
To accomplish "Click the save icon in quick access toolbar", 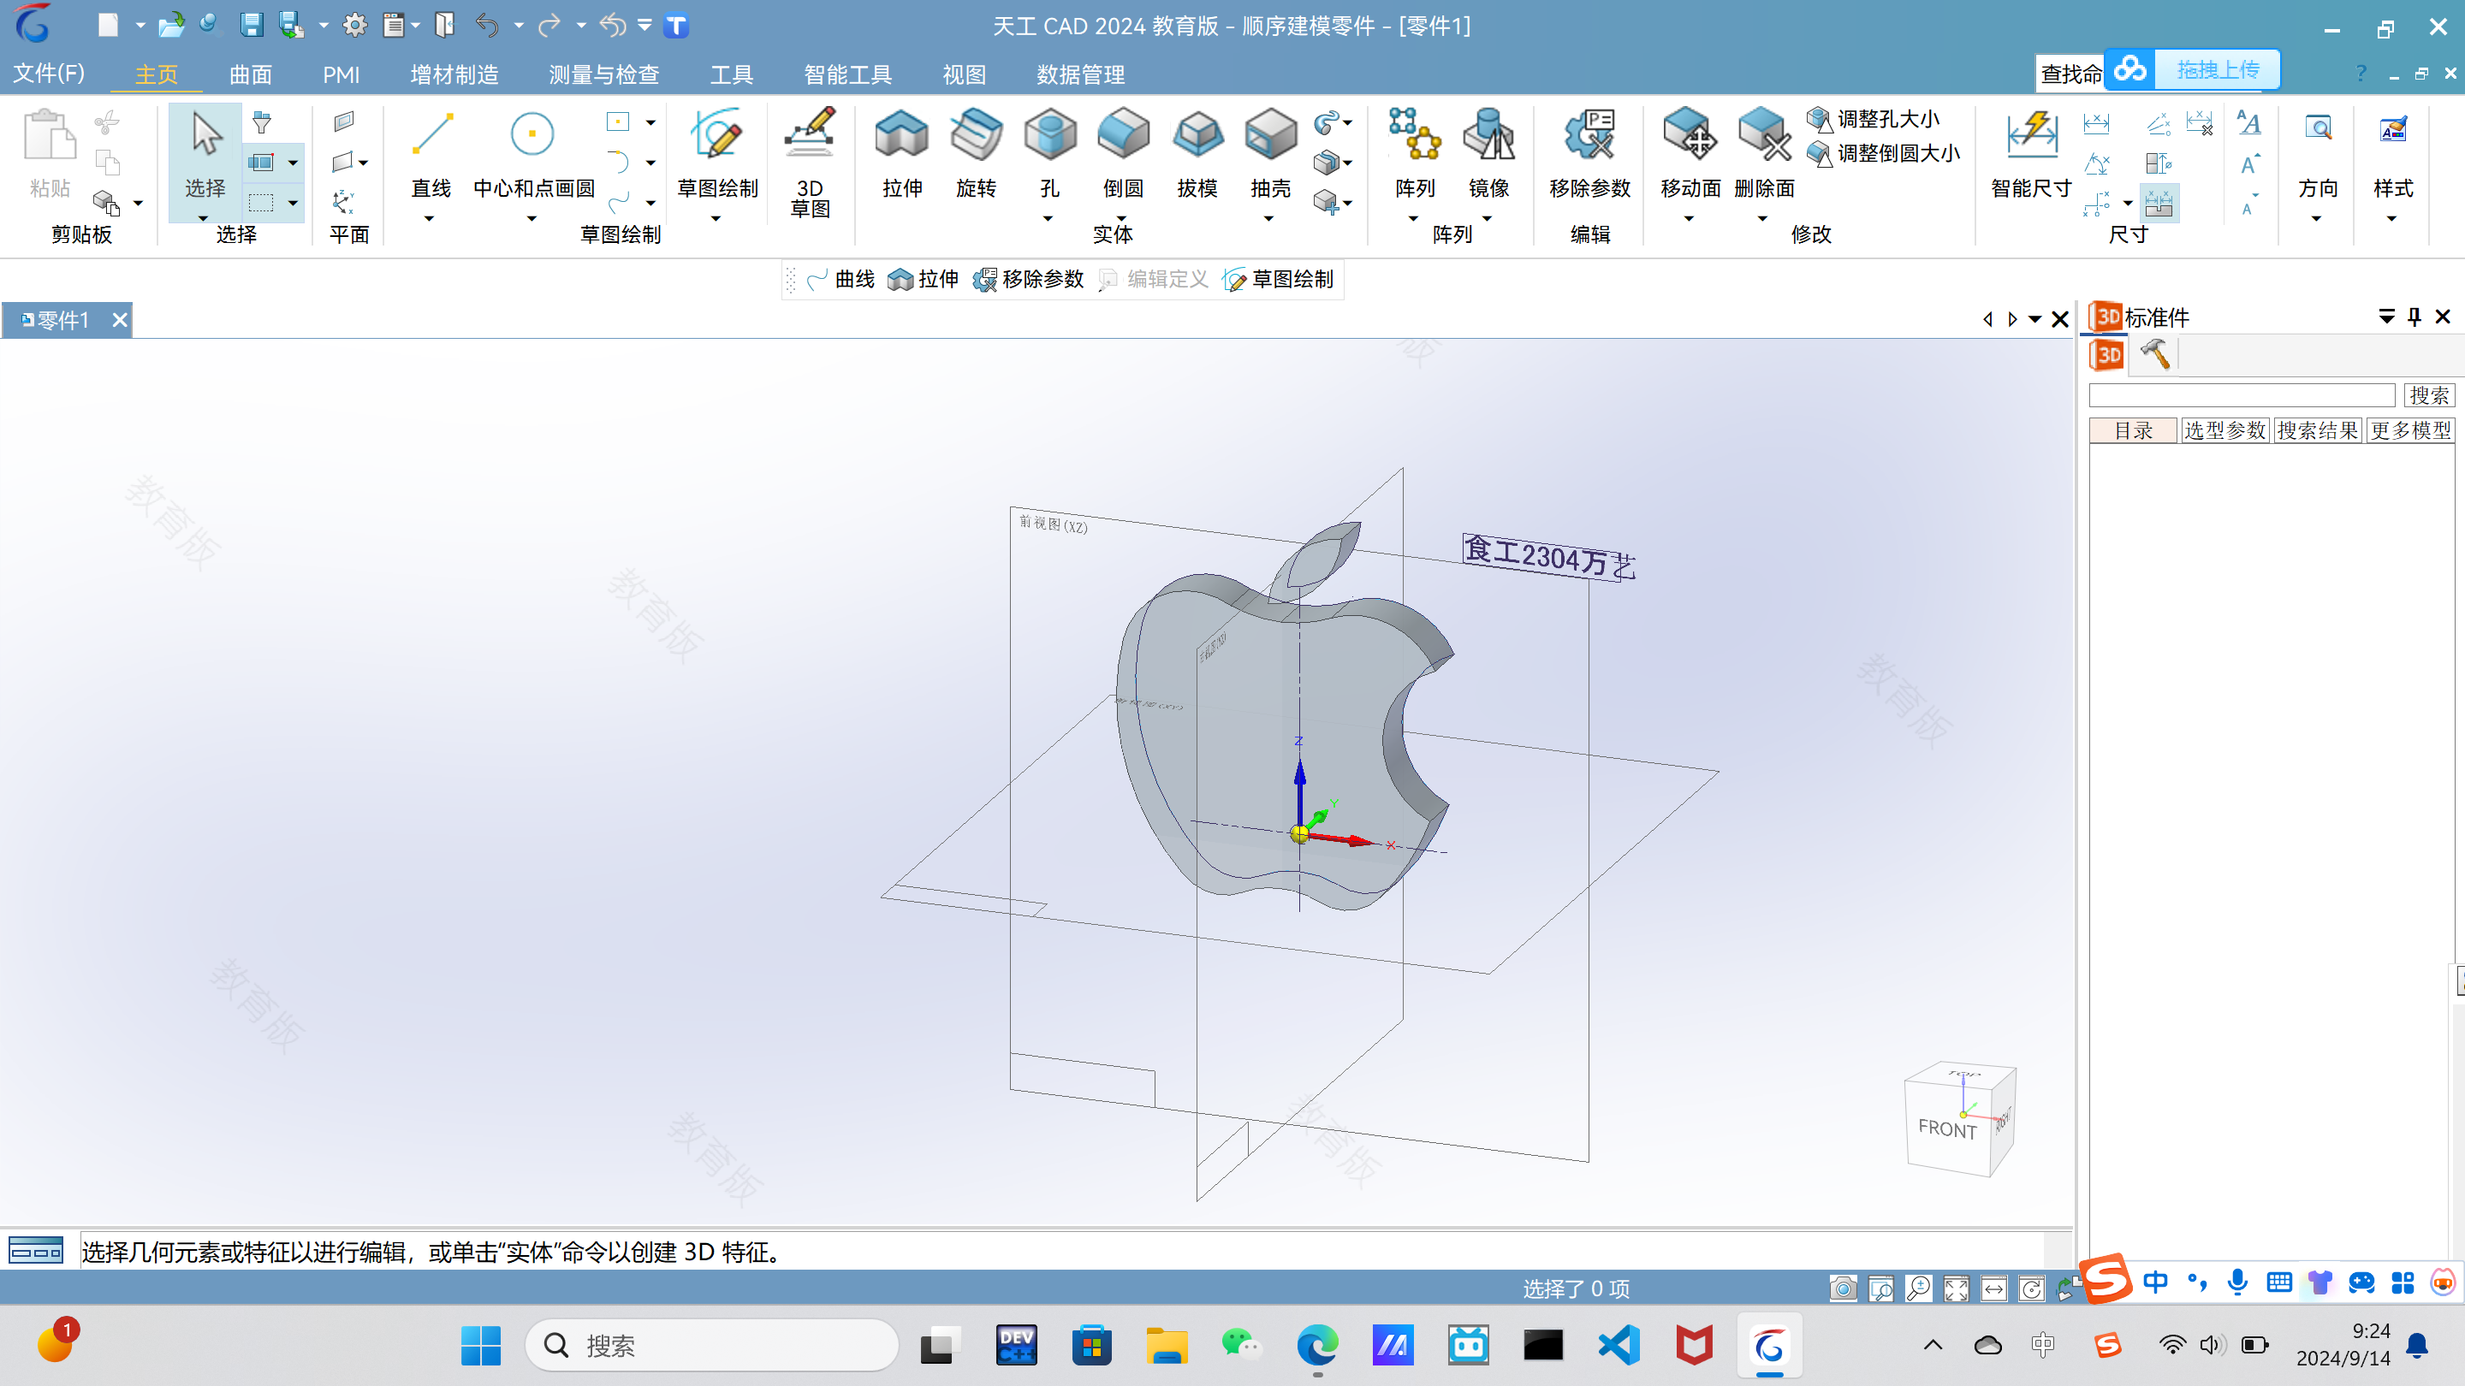I will click(251, 25).
